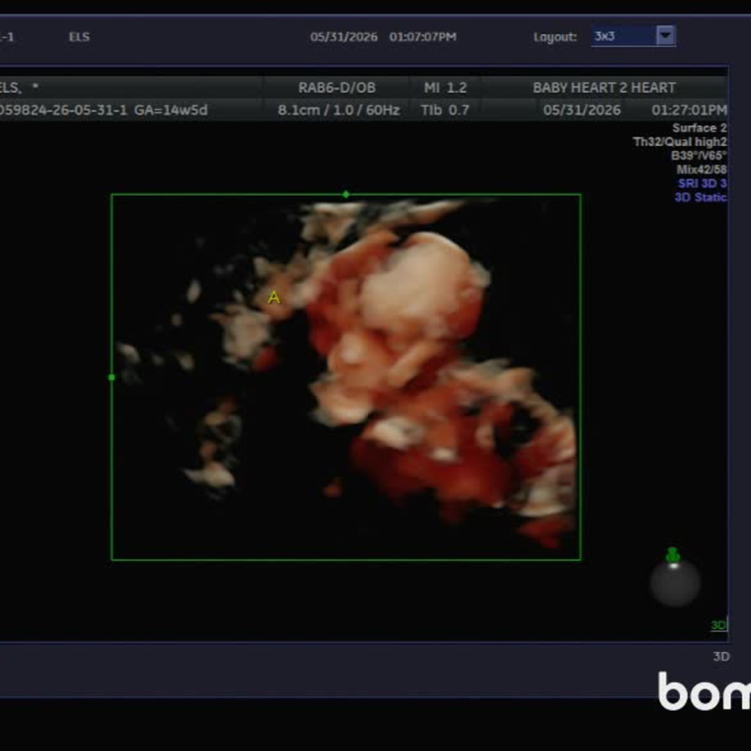Click the yellow 'A' marker on image
The image size is (751, 751).
coord(274,298)
